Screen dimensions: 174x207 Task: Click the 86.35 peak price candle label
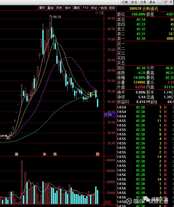click(x=57, y=17)
